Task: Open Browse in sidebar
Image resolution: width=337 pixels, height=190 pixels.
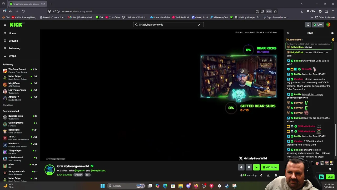Action: (x=13, y=41)
